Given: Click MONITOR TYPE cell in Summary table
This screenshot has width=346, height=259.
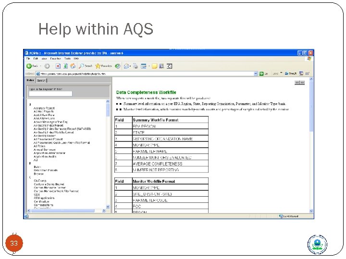Looking at the screenshot, I should click(170, 145).
